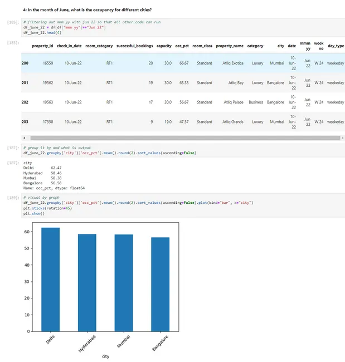Screen dimensions: 345x362
Task: Click the Atliq Palace property name
Action: pyautogui.click(x=234, y=102)
